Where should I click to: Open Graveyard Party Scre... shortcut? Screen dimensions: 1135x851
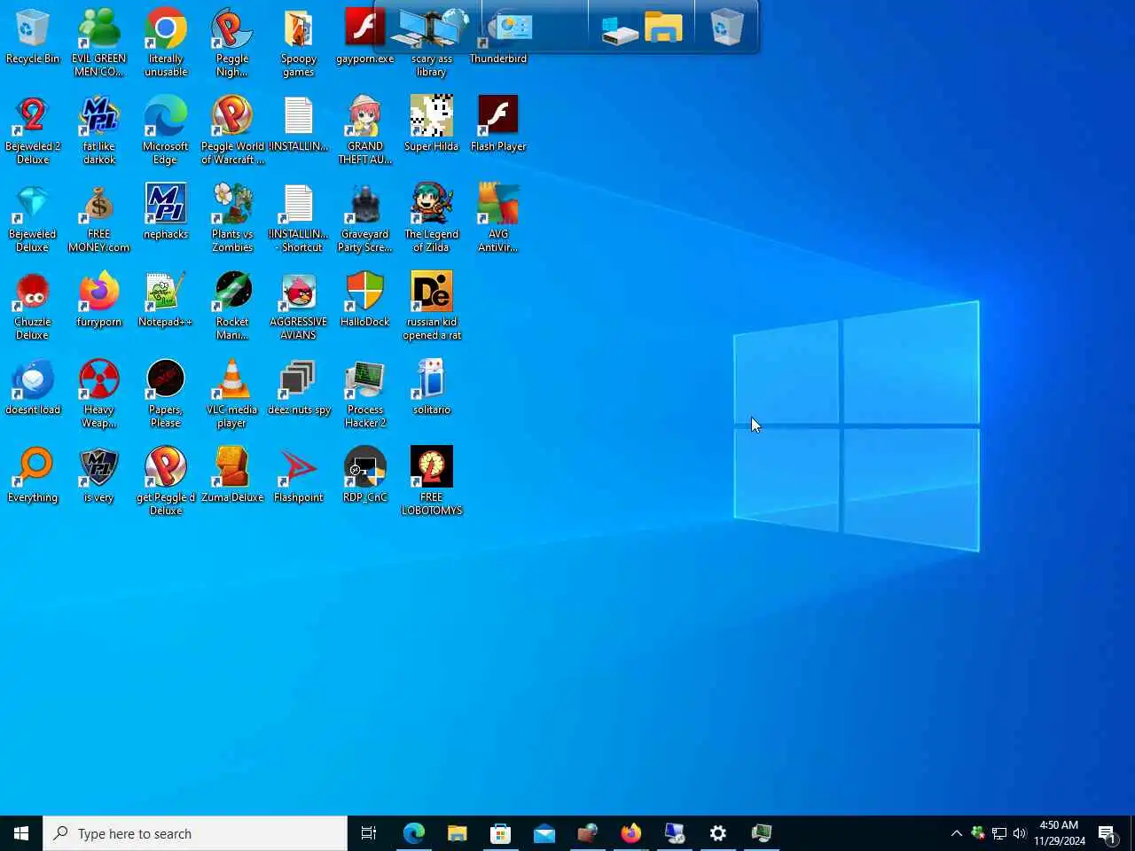coord(365,217)
